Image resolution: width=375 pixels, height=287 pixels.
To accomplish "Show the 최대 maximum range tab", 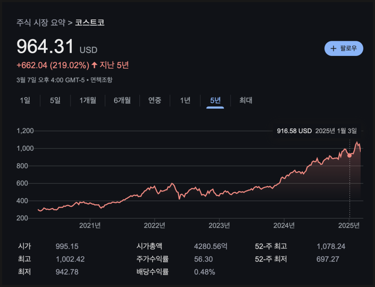I will click(x=246, y=100).
